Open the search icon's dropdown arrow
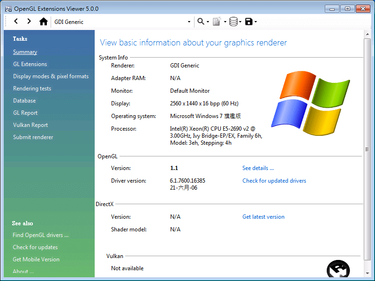 207,22
